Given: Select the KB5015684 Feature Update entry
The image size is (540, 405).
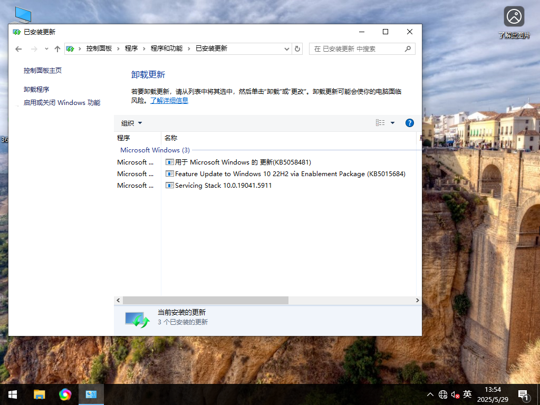Looking at the screenshot, I should (286, 173).
